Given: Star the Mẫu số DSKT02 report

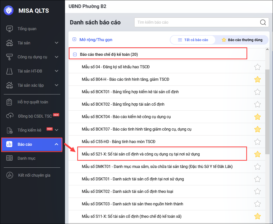Looking at the screenshot, I should click(257, 192).
